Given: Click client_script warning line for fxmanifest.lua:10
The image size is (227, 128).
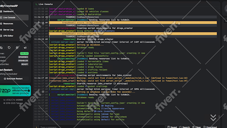Looking at the screenshot, I should click(132, 78).
